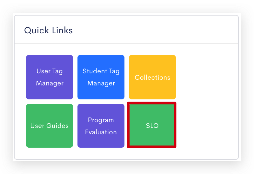
Task: Select the blue tile labeled Student Tag Manager
Action: 101,77
